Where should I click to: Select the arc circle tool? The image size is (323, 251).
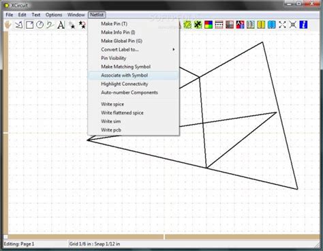40,25
